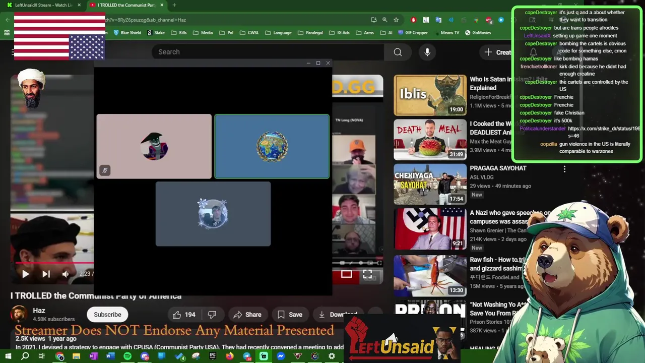645x363 pixels.
Task: Open the GIF Cropper bookmark
Action: [x=413, y=33]
